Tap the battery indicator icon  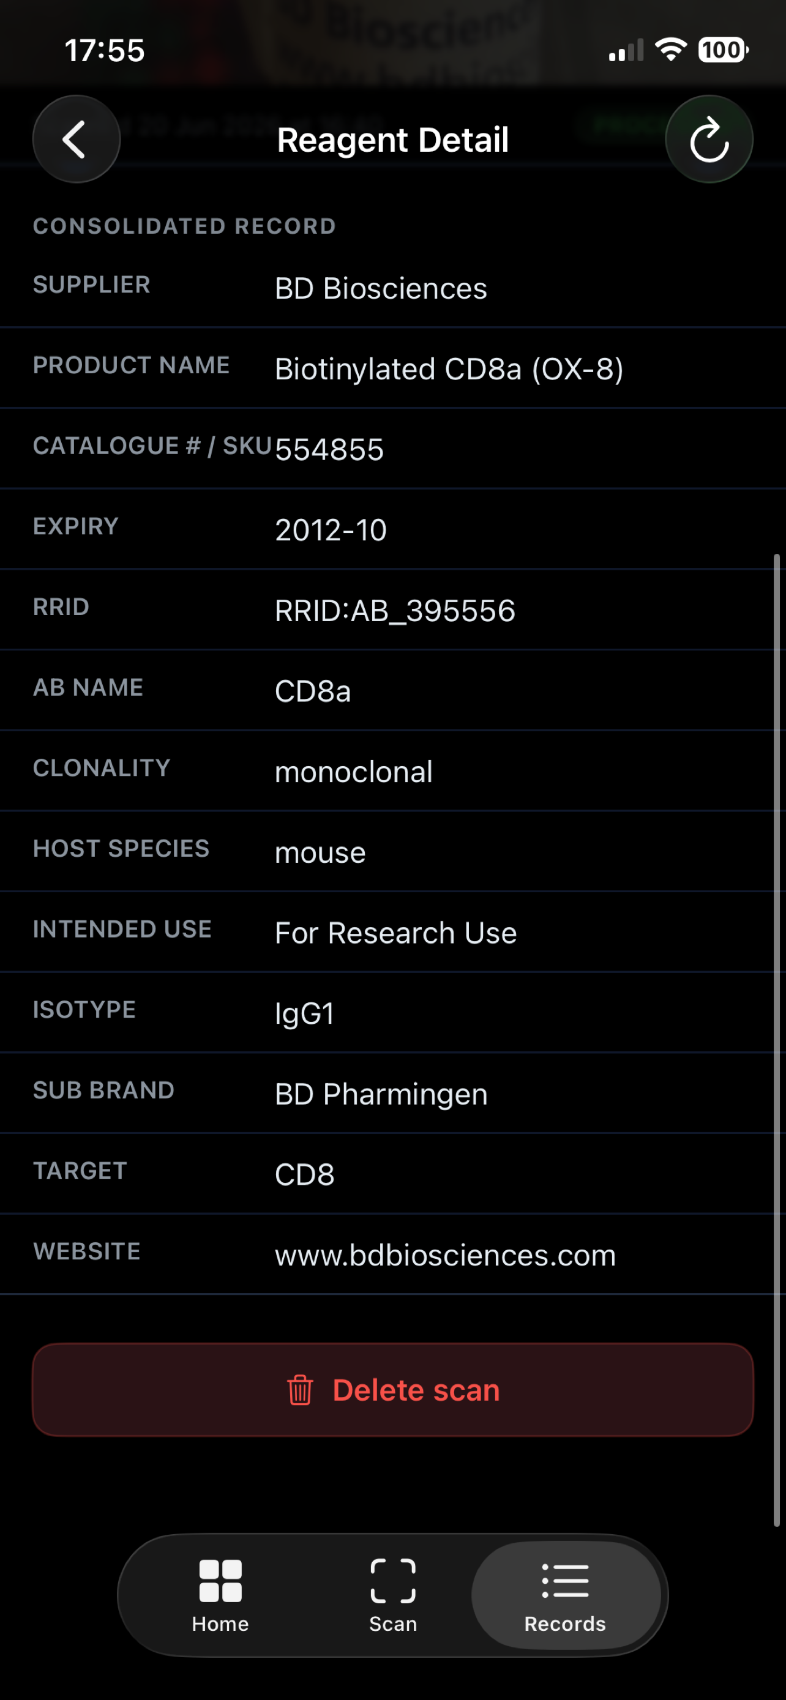point(724,50)
